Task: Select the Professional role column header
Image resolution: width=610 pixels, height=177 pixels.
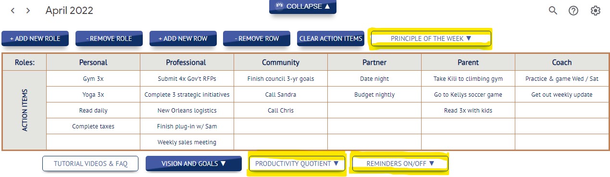Action: [187, 62]
